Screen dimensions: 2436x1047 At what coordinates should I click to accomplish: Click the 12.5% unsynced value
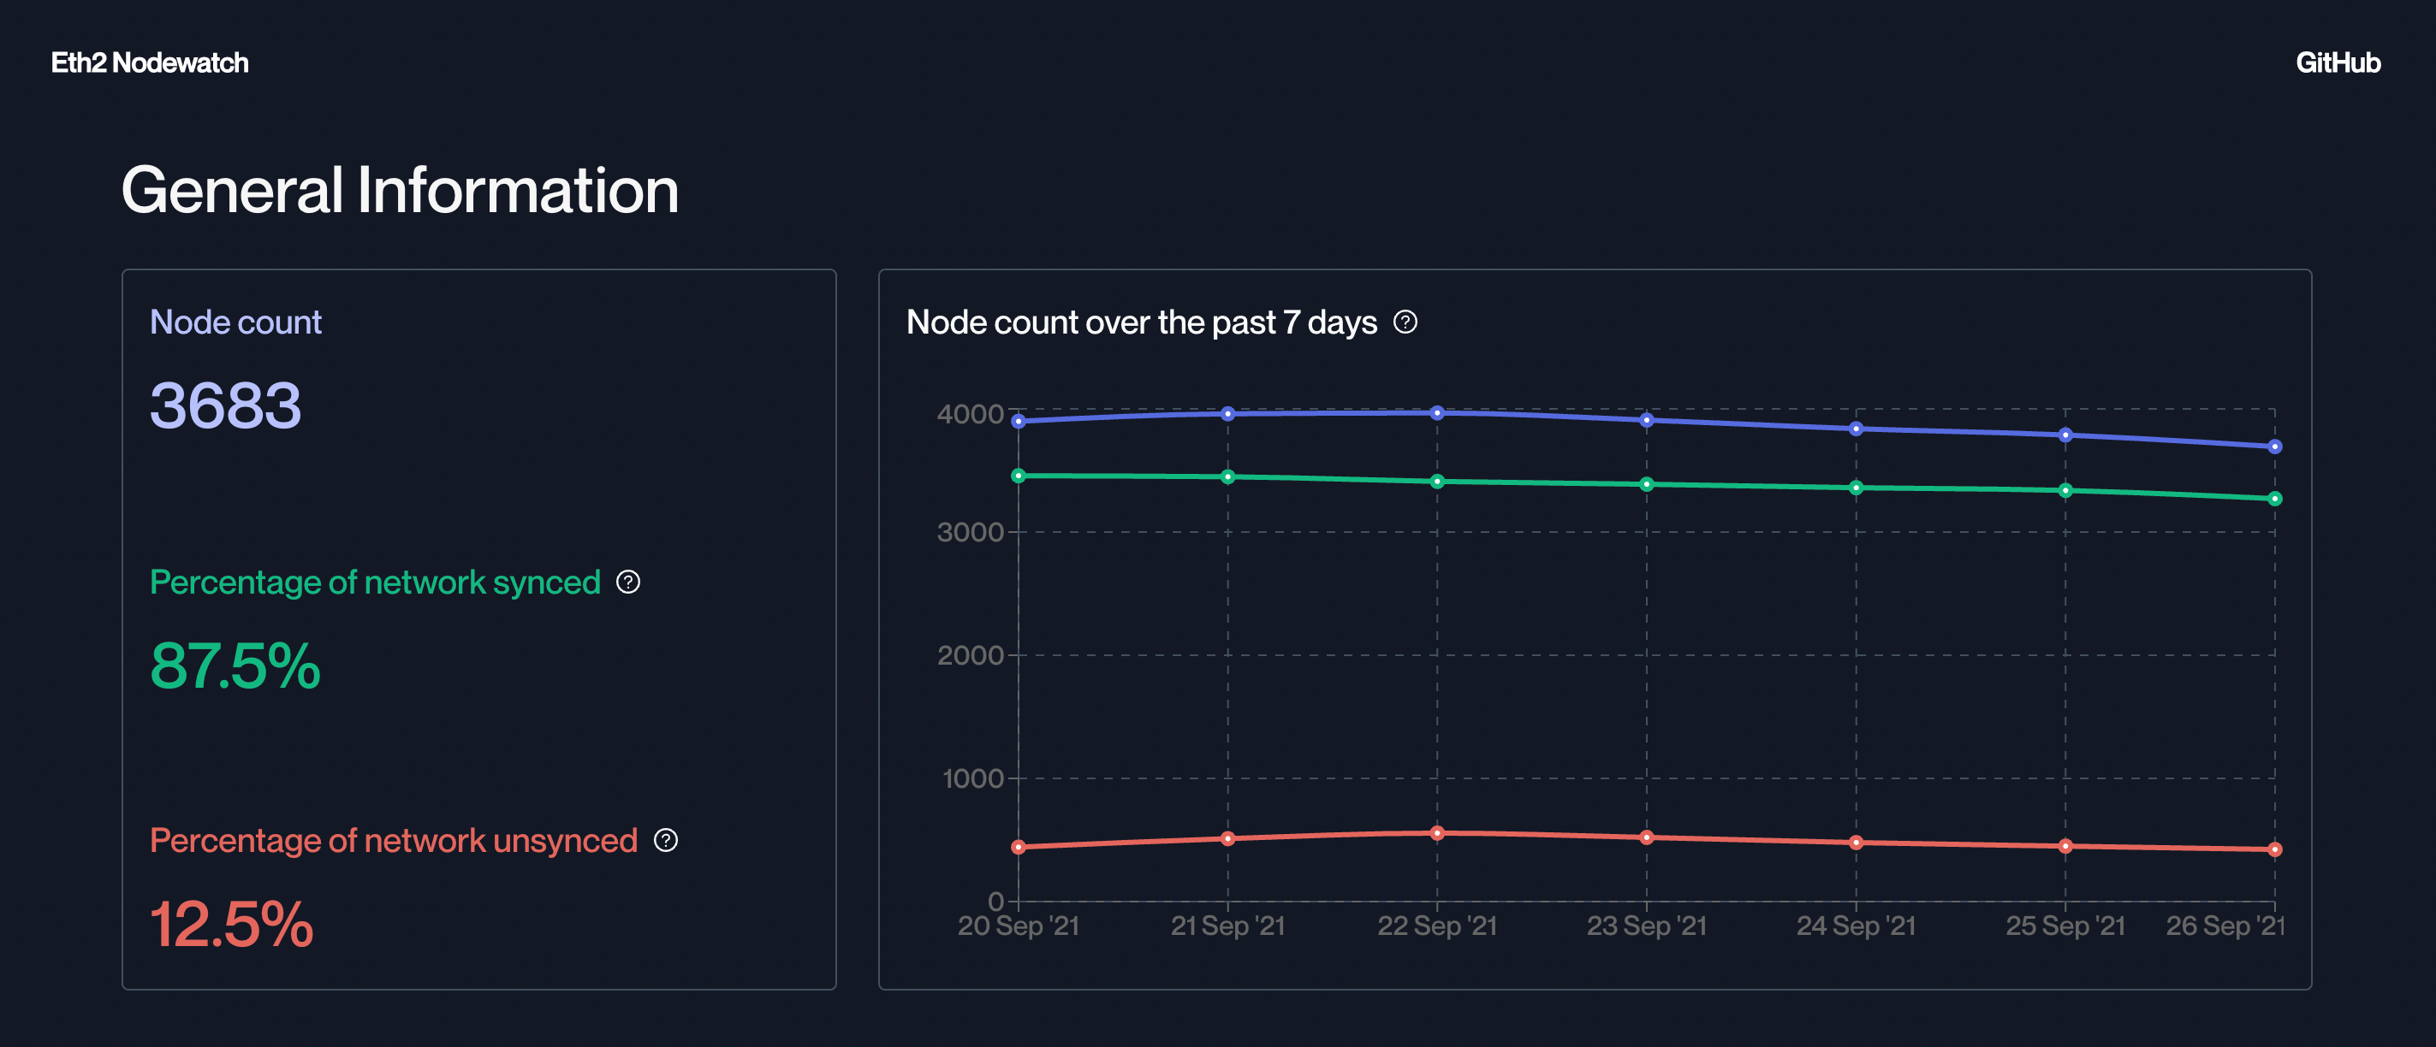tap(231, 924)
